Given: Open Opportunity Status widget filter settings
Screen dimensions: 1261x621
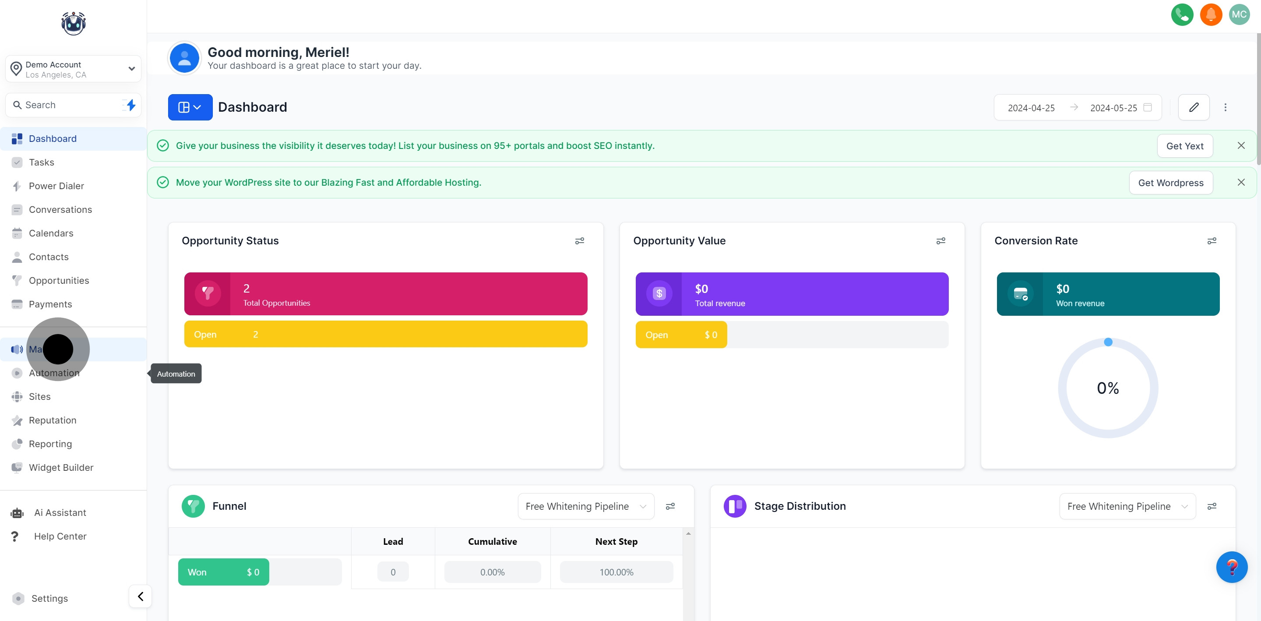Looking at the screenshot, I should (579, 241).
